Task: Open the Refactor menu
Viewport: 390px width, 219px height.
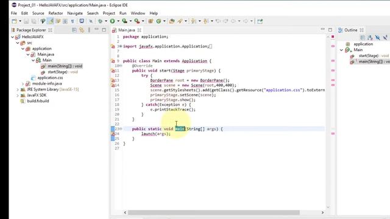Action: pyautogui.click(x=55, y=13)
